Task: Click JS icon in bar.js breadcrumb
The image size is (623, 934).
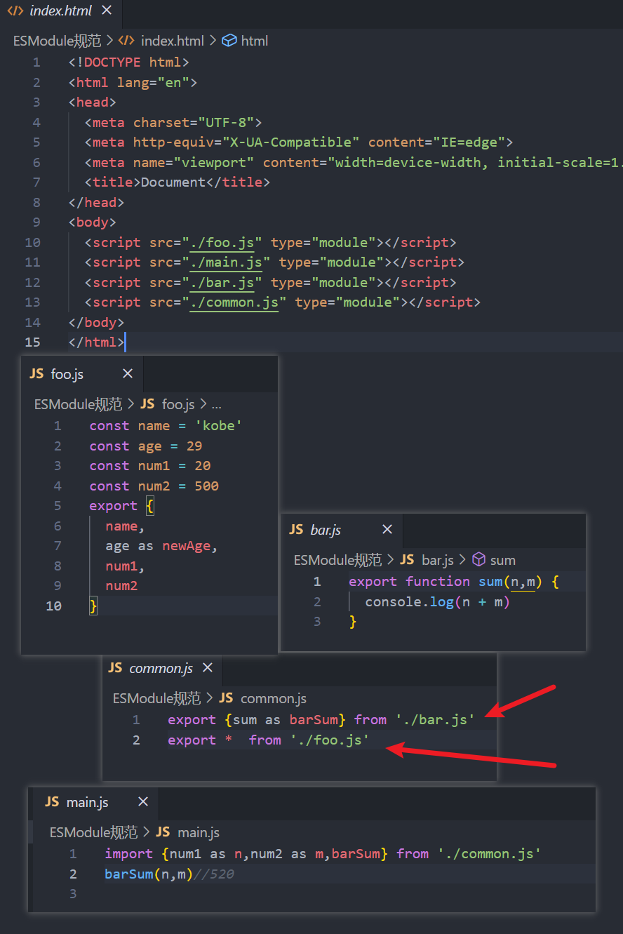Action: pos(407,560)
